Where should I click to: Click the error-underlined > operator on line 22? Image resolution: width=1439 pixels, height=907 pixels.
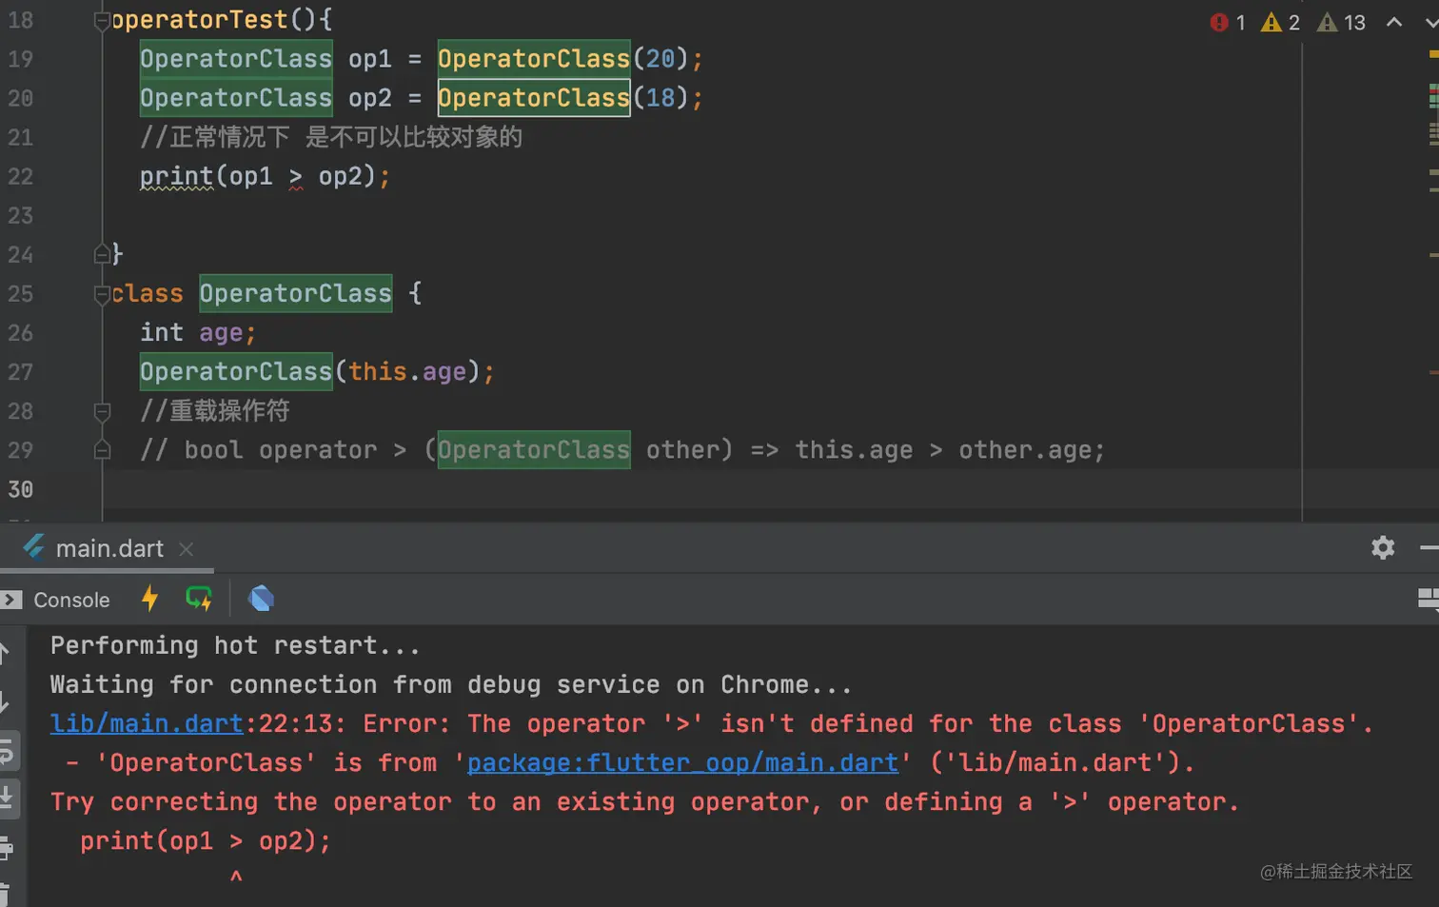point(296,176)
